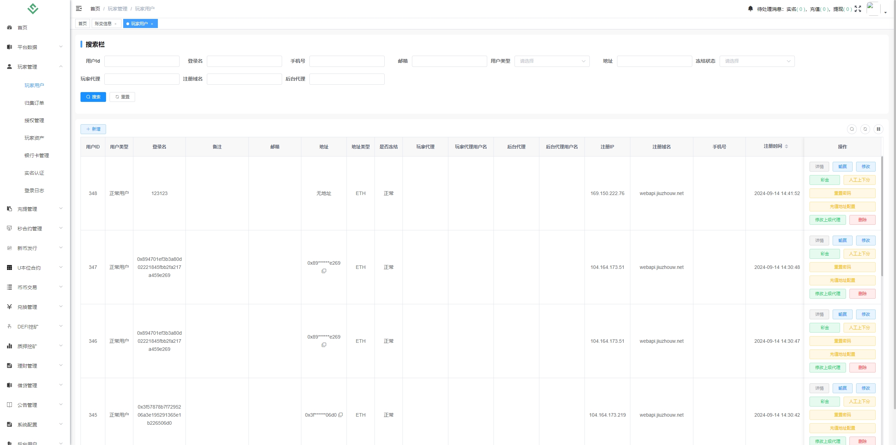This screenshot has width=896, height=445.
Task: Click the notification bell icon
Action: pyautogui.click(x=750, y=9)
